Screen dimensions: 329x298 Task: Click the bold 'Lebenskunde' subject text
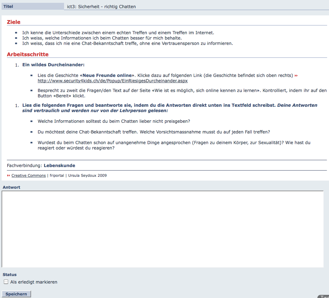[59, 165]
